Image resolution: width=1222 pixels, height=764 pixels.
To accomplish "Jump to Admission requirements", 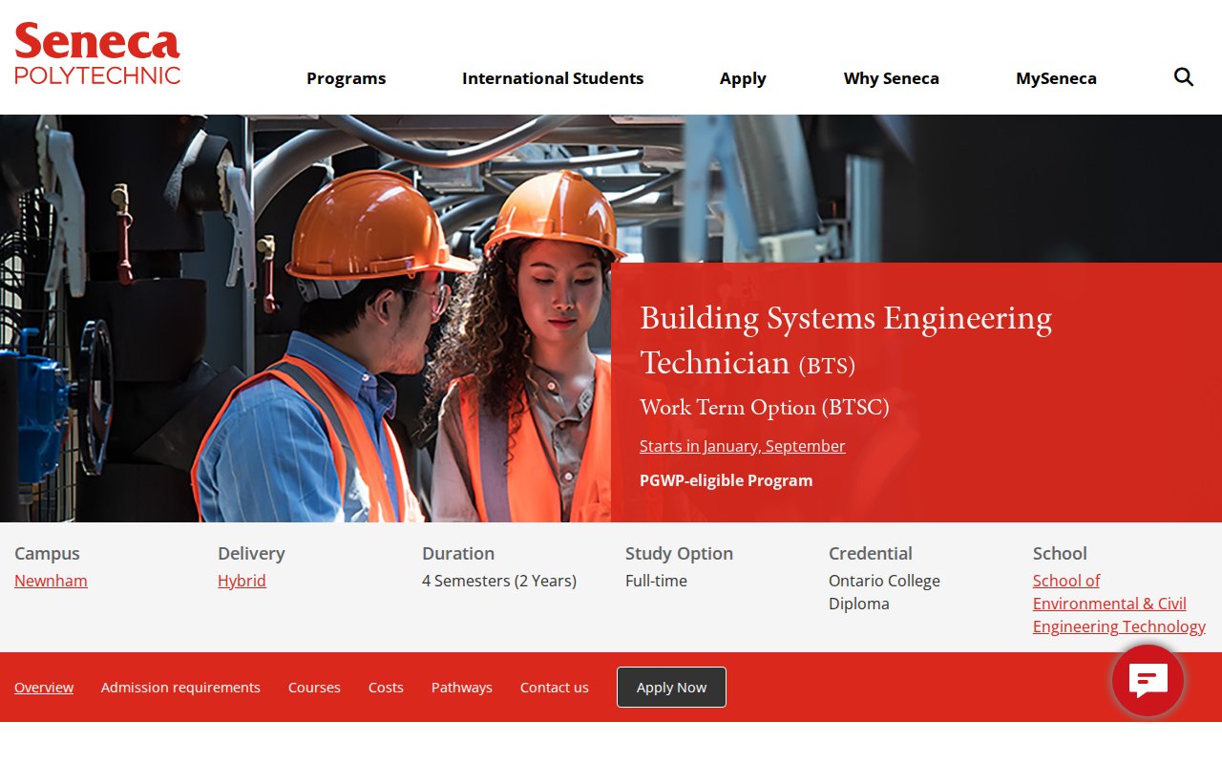I will (x=180, y=688).
